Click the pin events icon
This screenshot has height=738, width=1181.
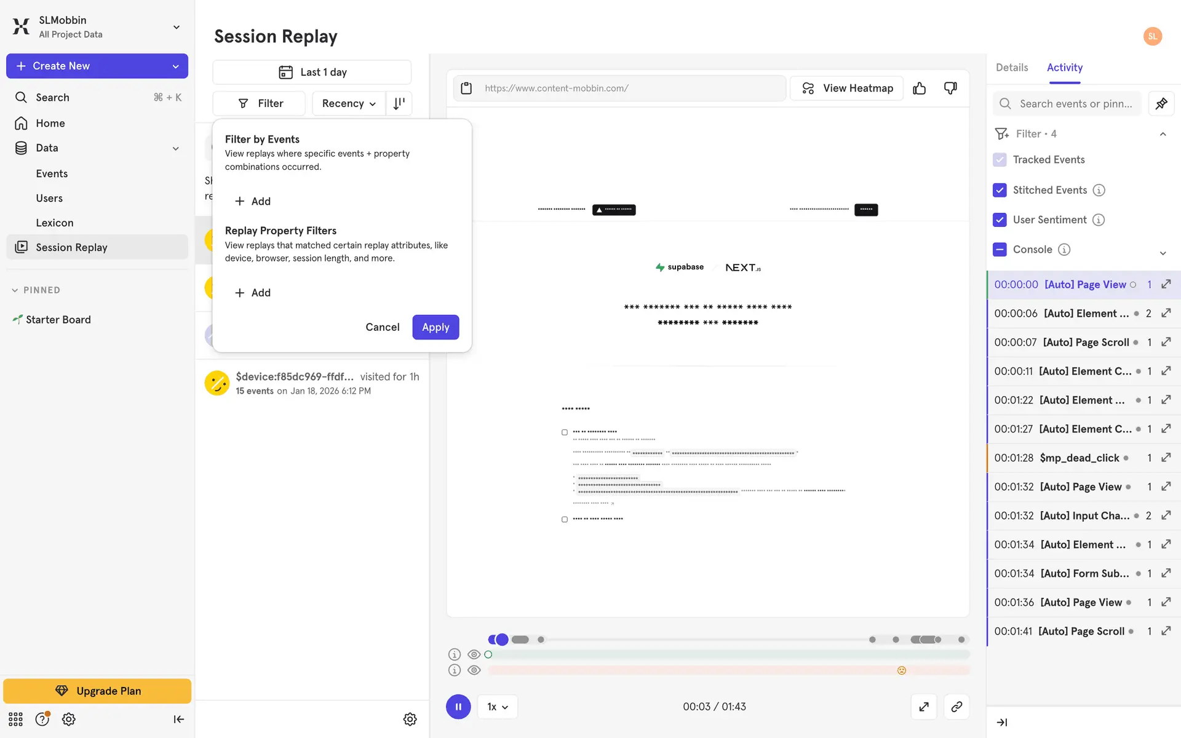(1161, 103)
